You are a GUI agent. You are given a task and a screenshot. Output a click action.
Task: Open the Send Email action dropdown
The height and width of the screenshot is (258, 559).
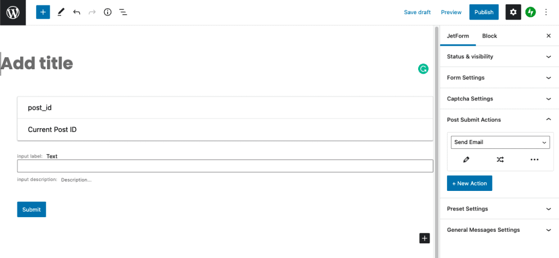tap(500, 142)
